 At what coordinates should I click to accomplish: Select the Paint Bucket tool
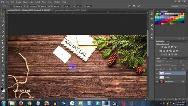[3, 54]
